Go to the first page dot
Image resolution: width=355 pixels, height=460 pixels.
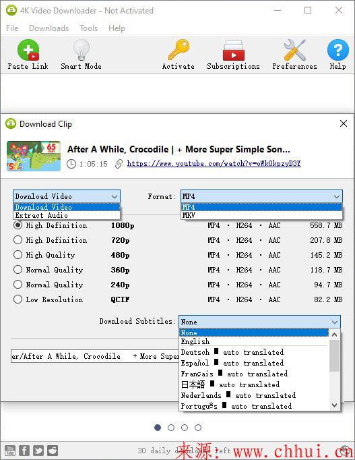click(158, 428)
